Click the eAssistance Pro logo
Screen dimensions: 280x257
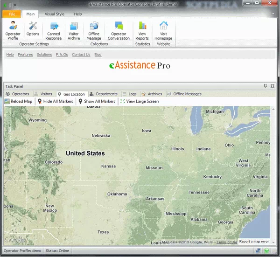(140, 65)
